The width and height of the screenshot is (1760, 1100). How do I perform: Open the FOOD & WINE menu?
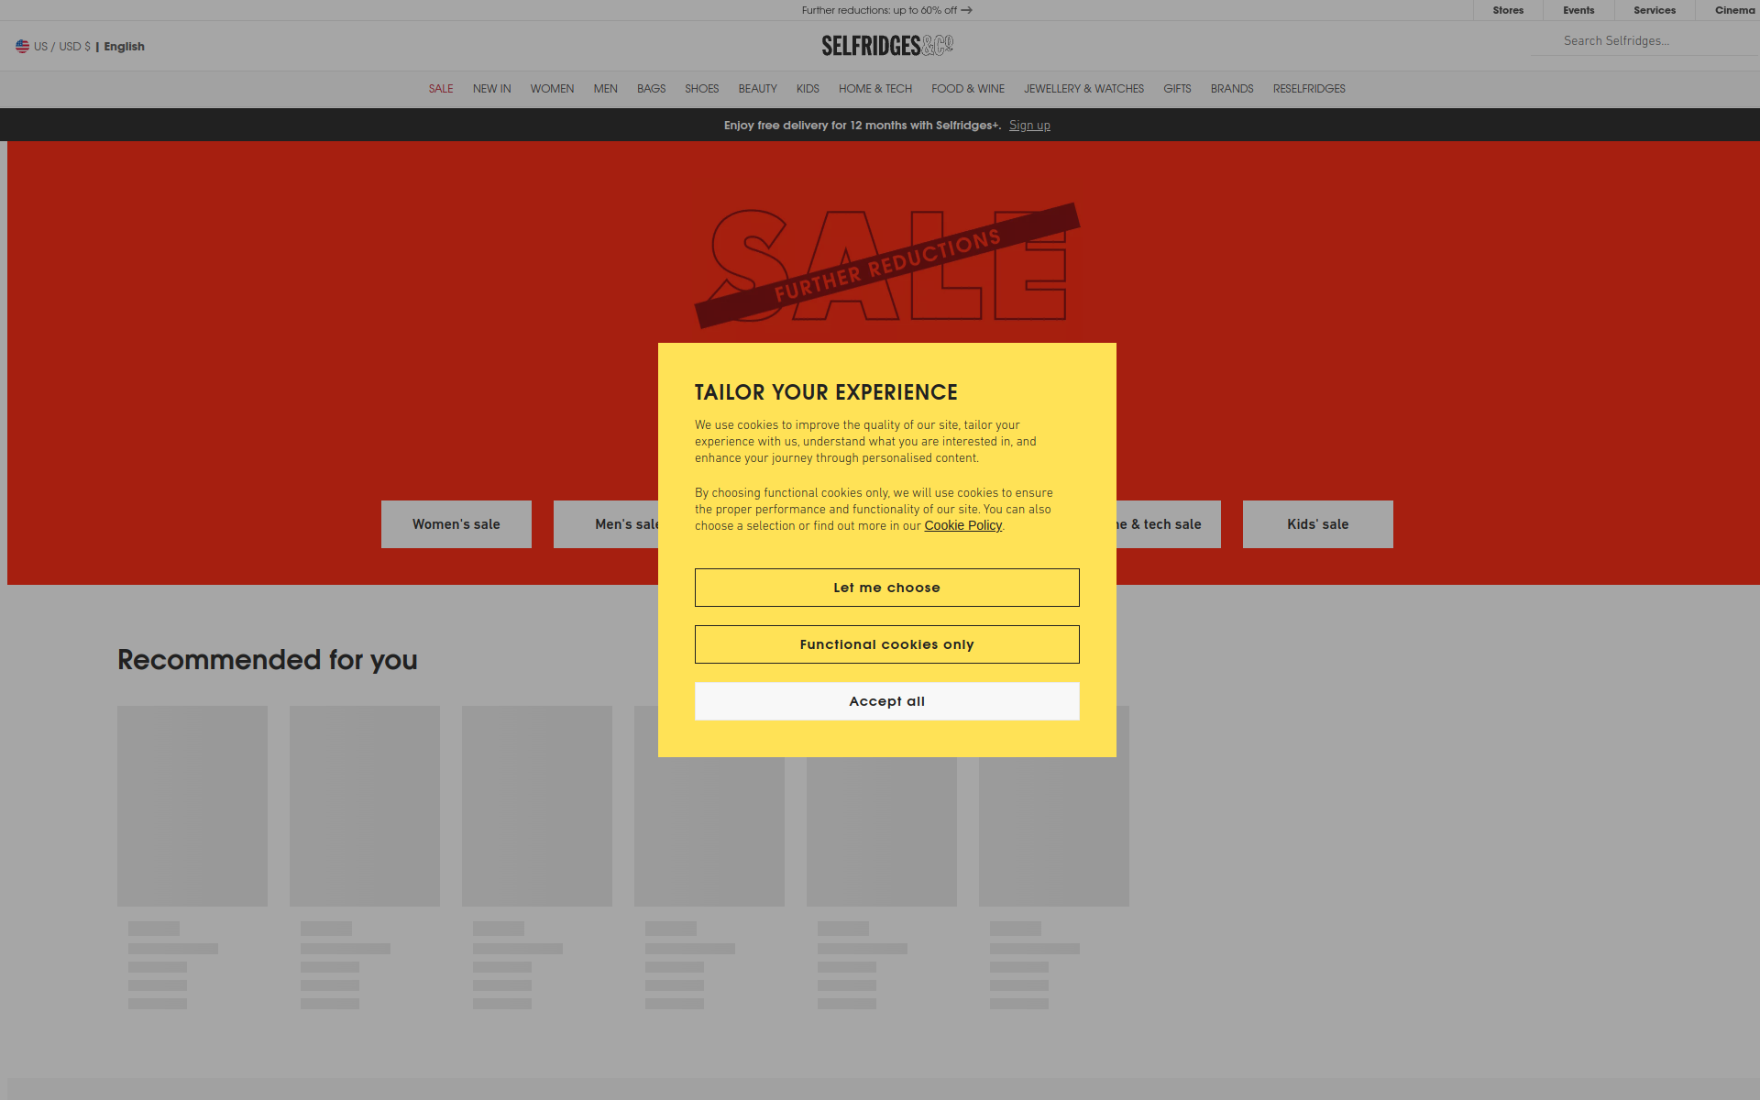968,89
